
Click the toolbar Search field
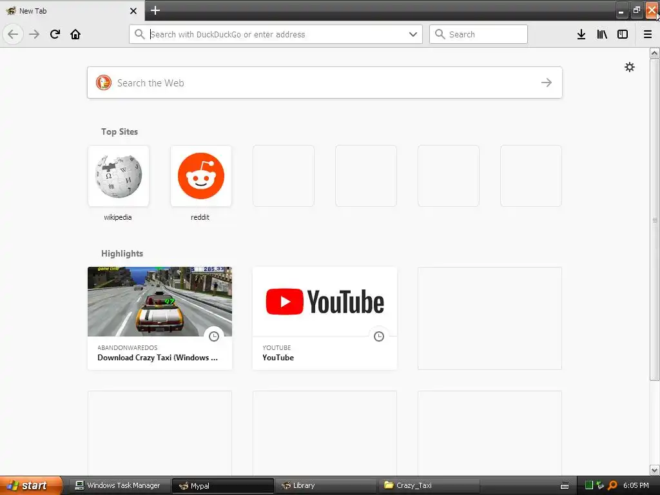(479, 34)
